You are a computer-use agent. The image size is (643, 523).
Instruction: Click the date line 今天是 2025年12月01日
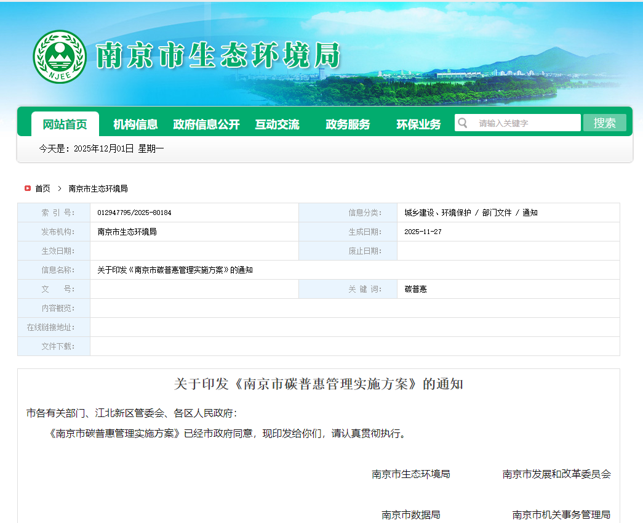tap(102, 148)
